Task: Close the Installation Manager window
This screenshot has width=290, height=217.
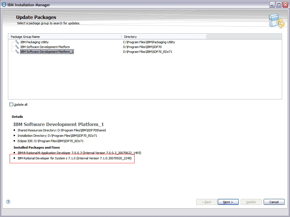Action: [x=285, y=5]
